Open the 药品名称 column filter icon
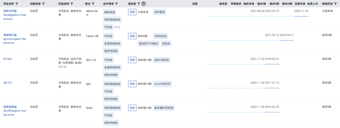 (x=17, y=4)
